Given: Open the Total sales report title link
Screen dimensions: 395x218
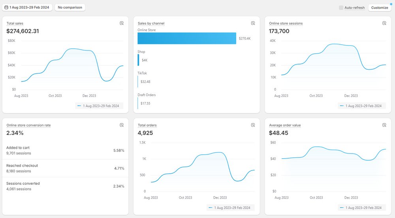Looking at the screenshot, I should tap(15, 23).
